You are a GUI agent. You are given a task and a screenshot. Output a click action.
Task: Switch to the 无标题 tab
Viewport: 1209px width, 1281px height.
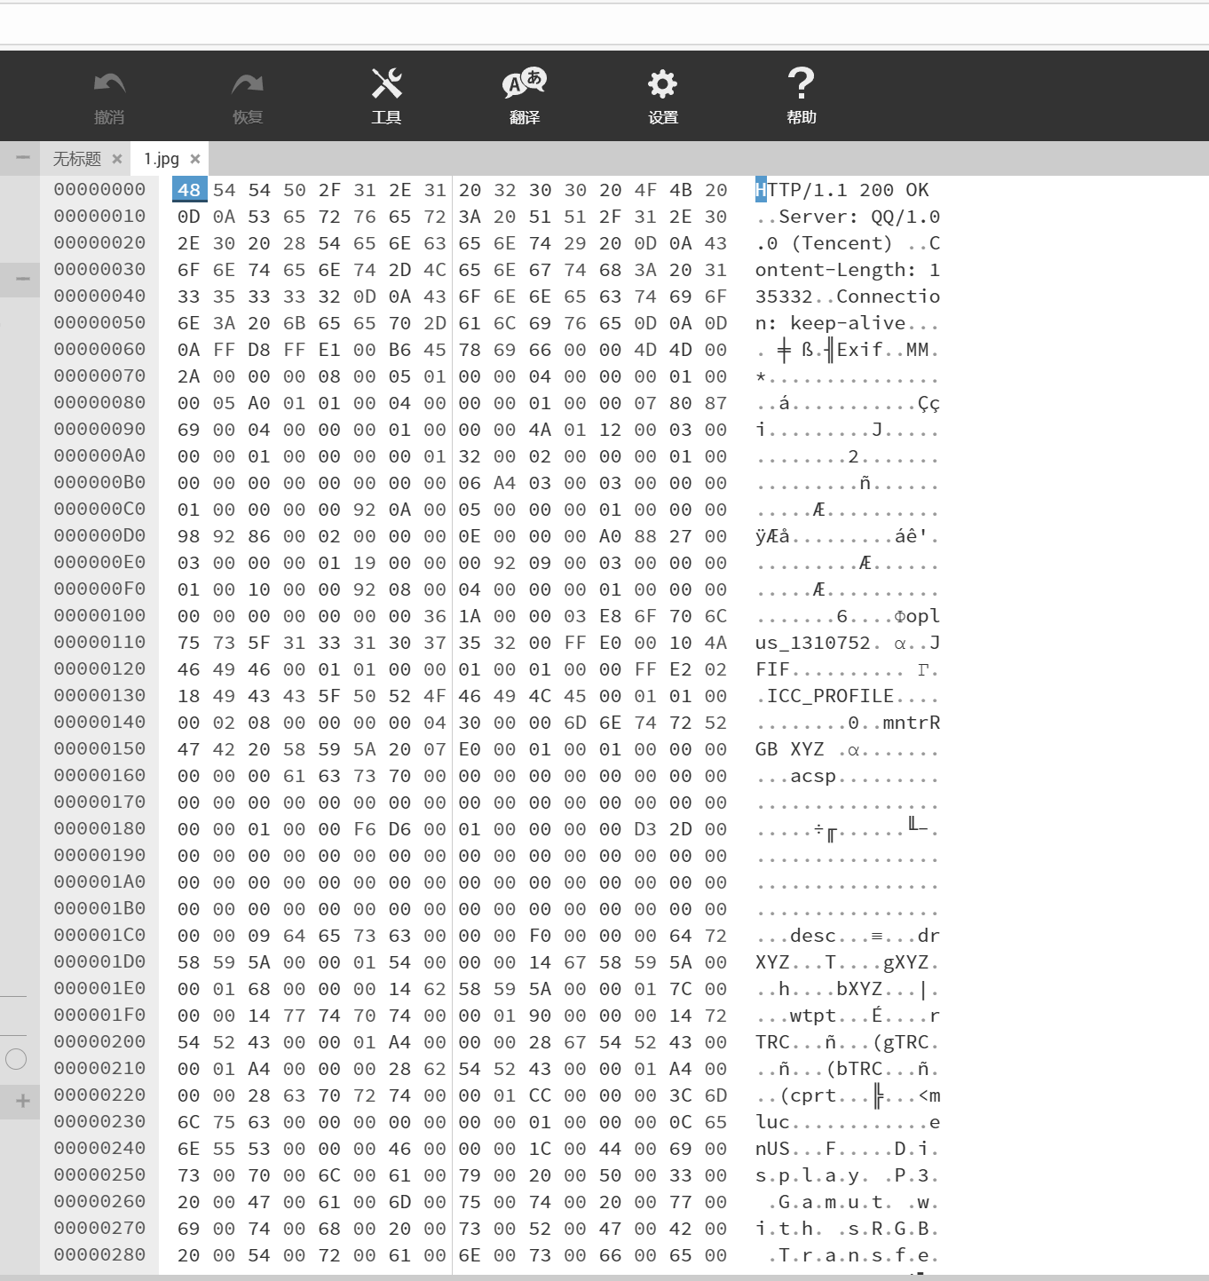click(x=78, y=157)
